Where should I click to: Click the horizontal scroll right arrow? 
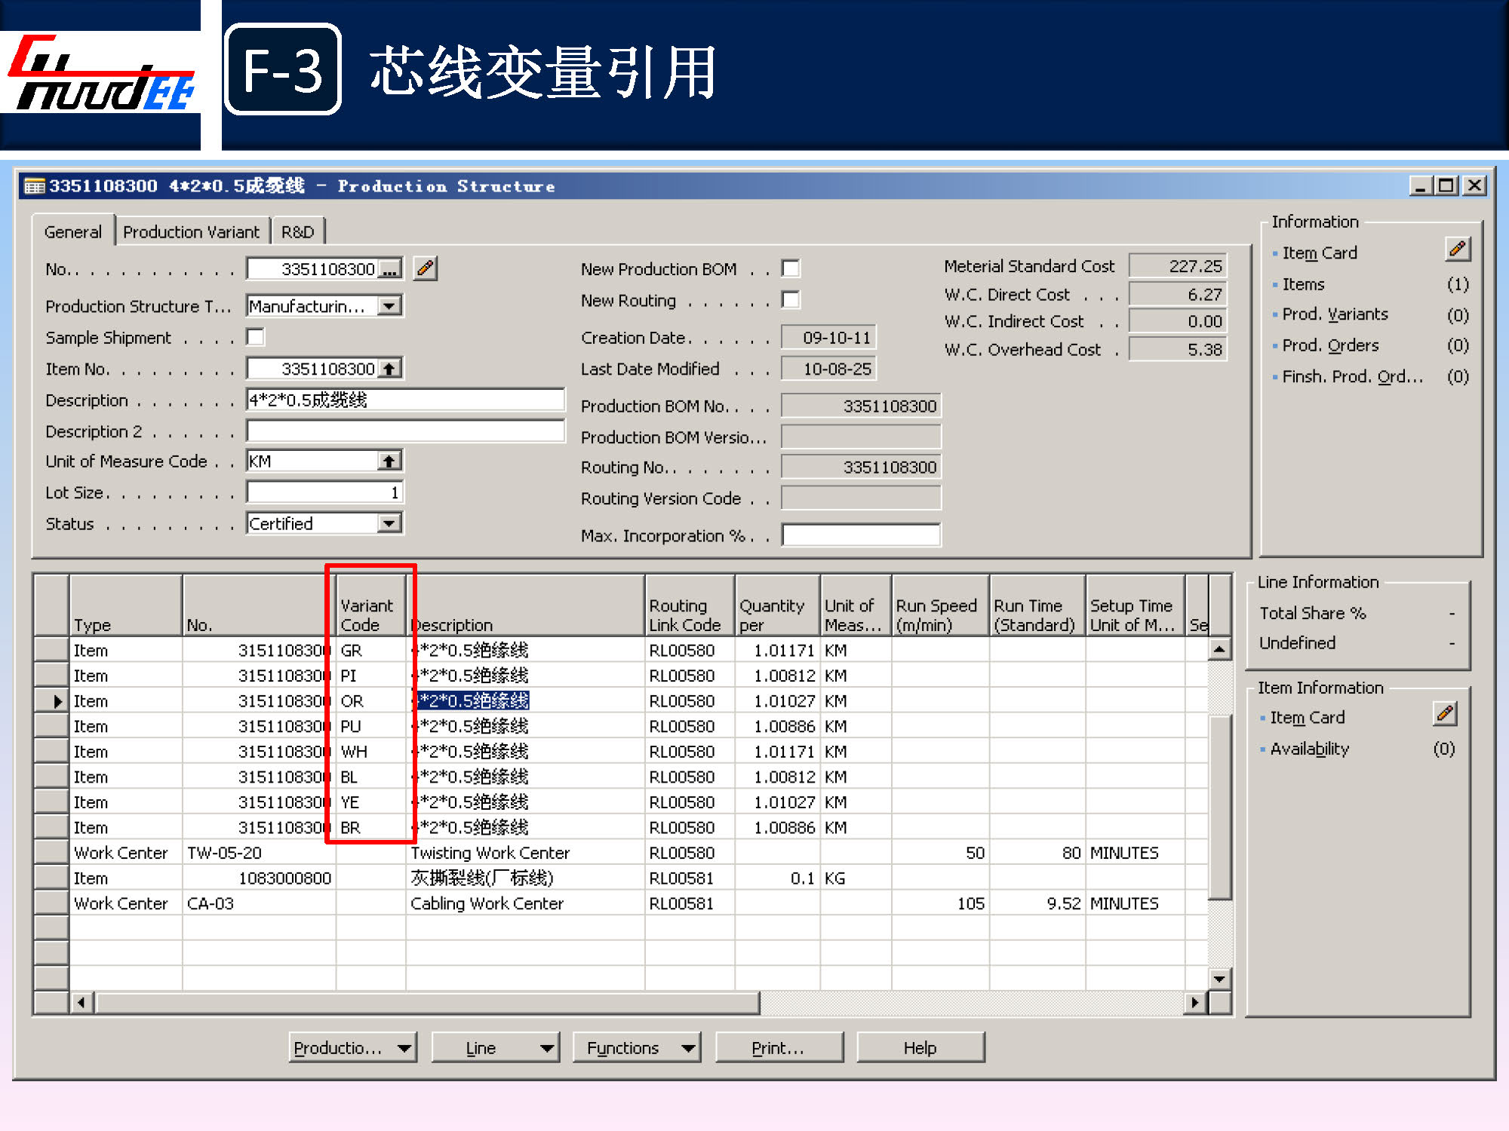[x=1194, y=1003]
